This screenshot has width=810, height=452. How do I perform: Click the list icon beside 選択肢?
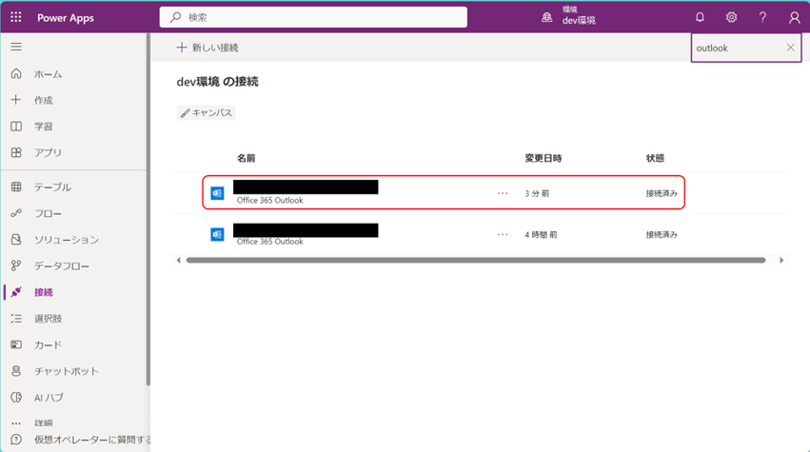pyautogui.click(x=16, y=318)
